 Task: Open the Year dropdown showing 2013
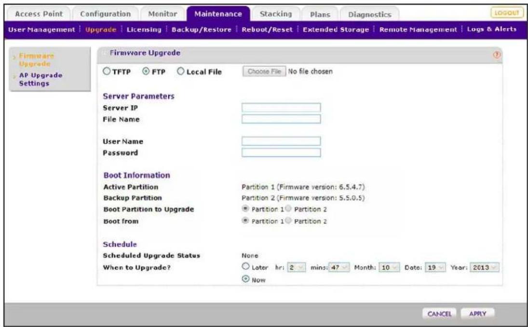click(484, 267)
